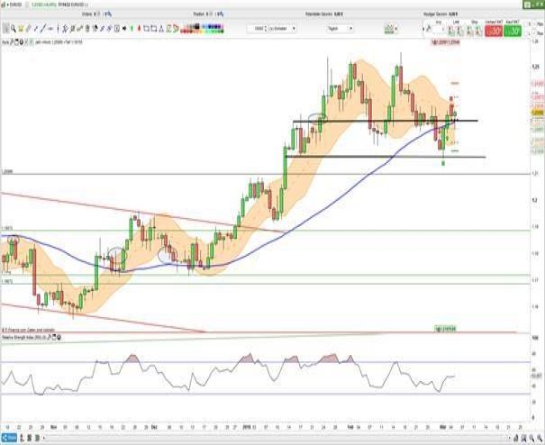Click the quantity input showing 1000
The width and height of the screenshot is (545, 445).
click(x=258, y=29)
